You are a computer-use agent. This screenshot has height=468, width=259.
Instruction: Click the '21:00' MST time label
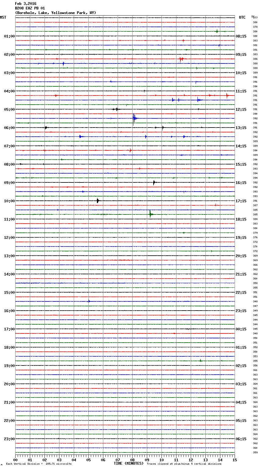(9, 402)
